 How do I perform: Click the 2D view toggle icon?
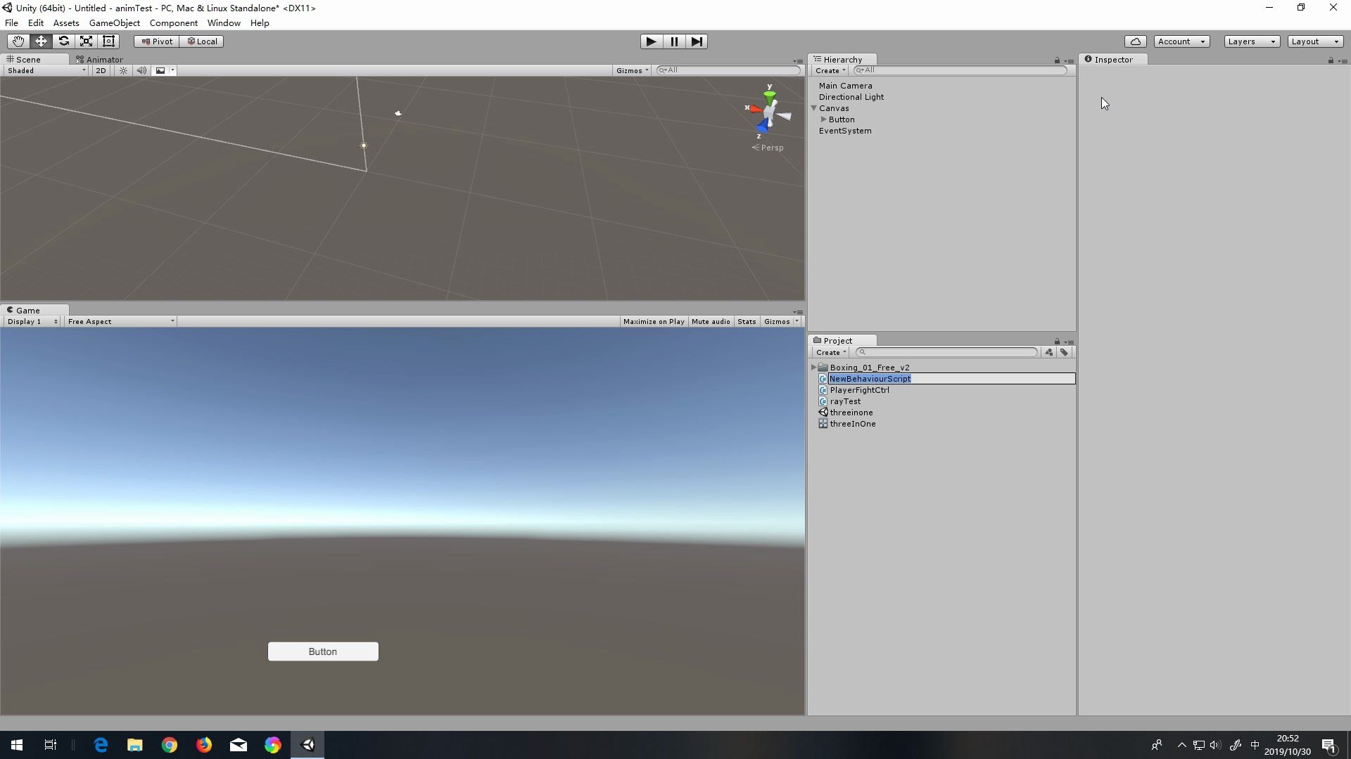(x=100, y=70)
